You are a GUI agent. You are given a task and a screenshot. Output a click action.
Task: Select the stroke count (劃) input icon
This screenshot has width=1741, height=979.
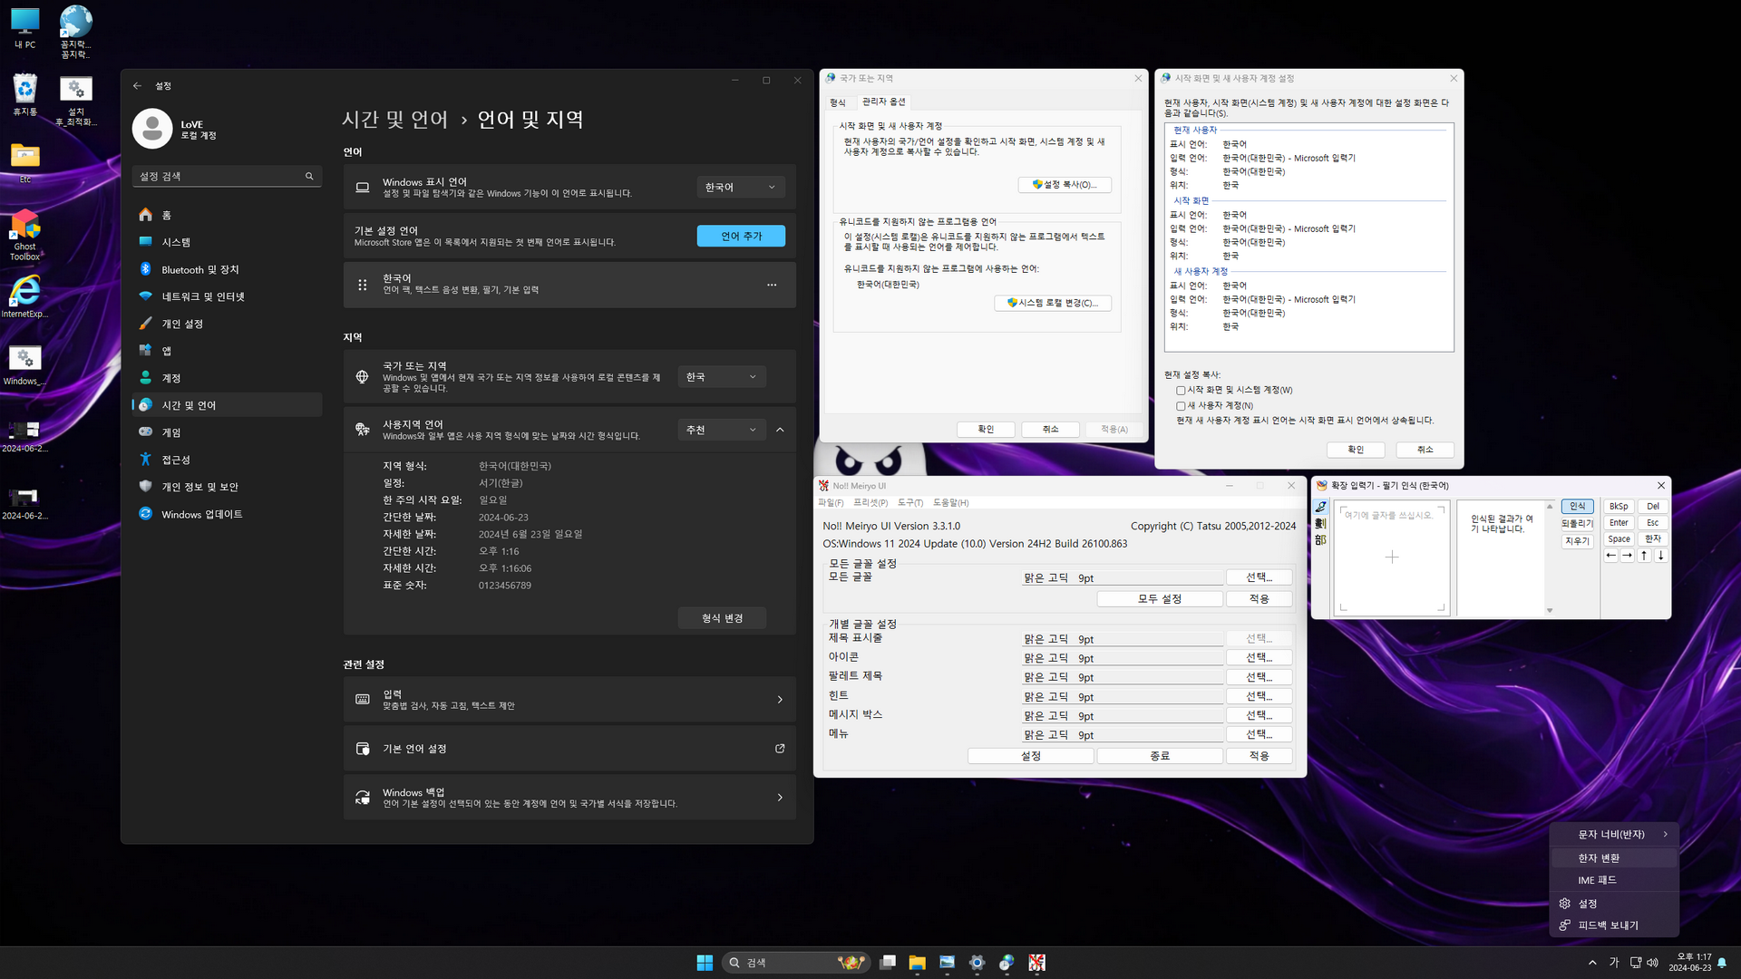(1321, 523)
